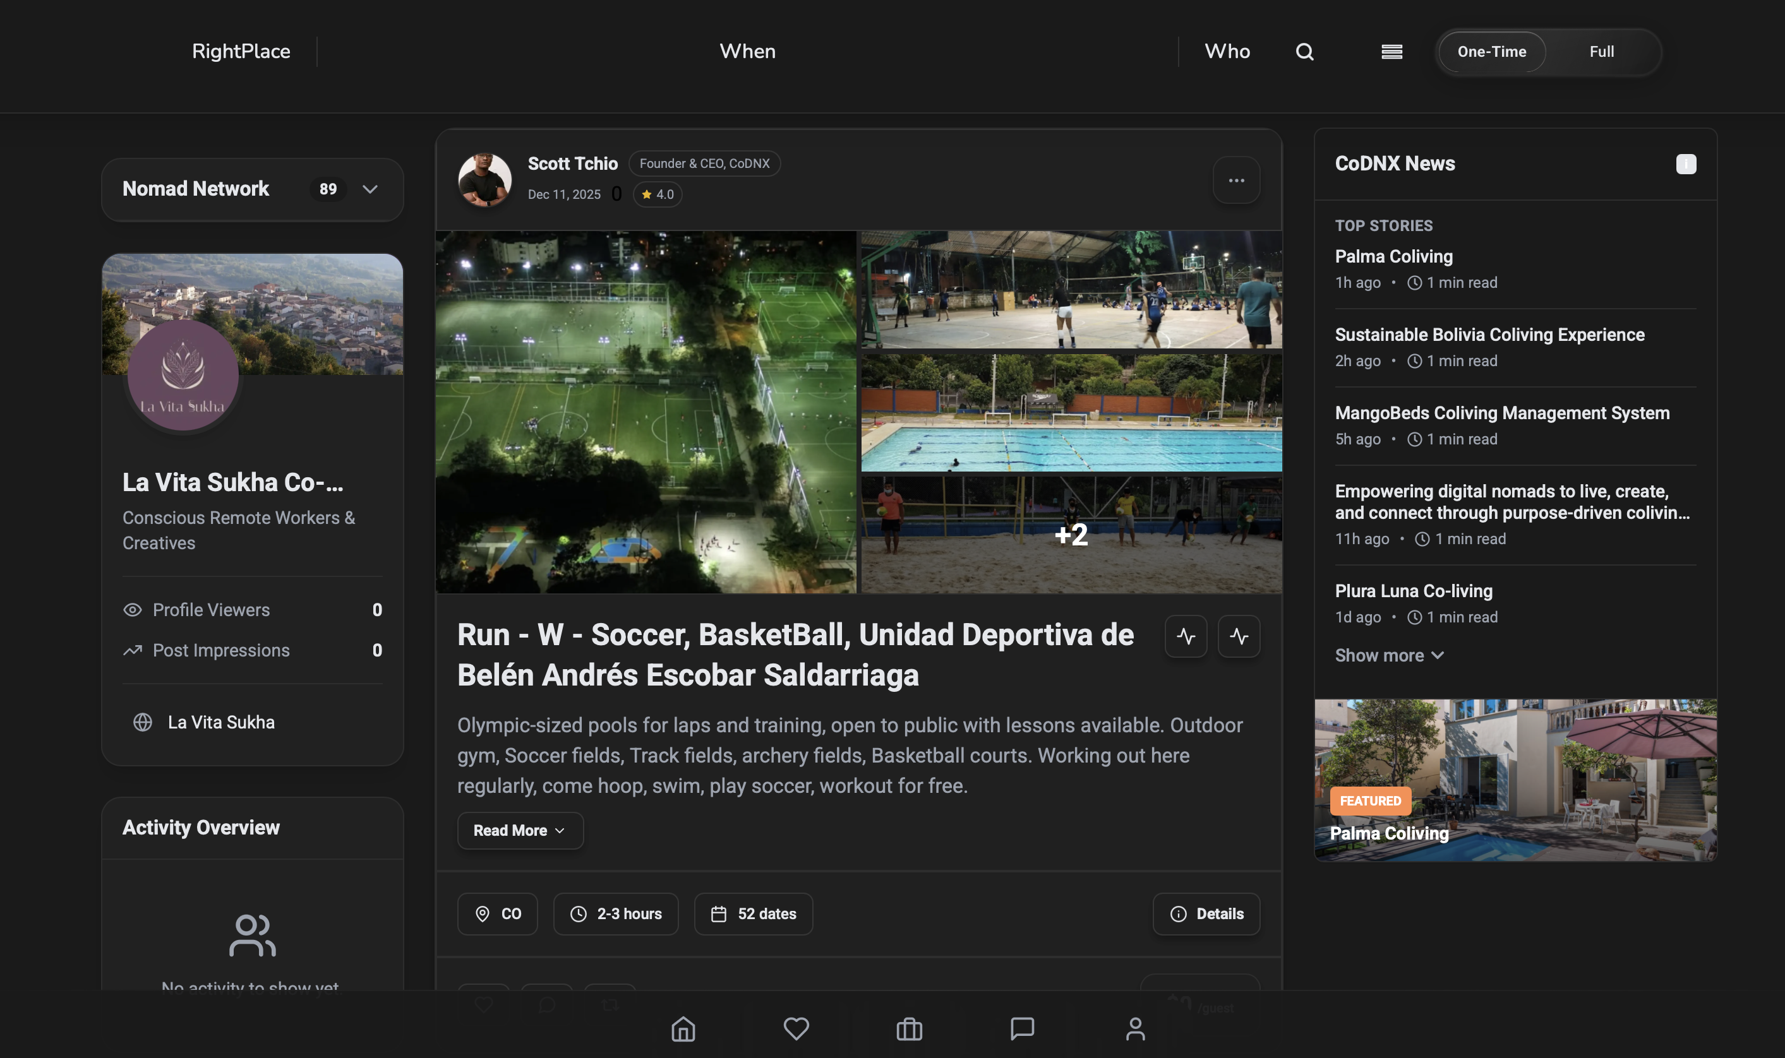Click the search magnifier icon
Screen dimensions: 1785x1058
[1304, 51]
